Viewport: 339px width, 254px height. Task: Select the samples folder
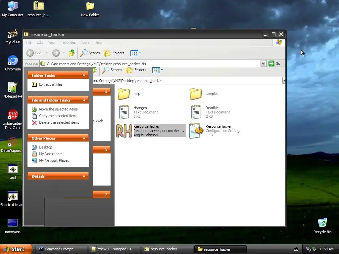pyautogui.click(x=204, y=94)
